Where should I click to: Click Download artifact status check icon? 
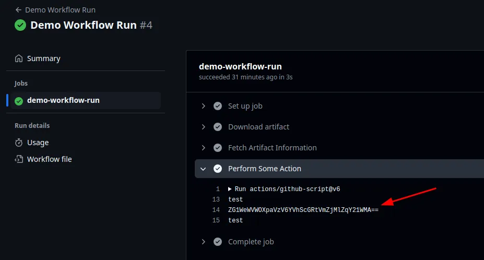pos(218,127)
